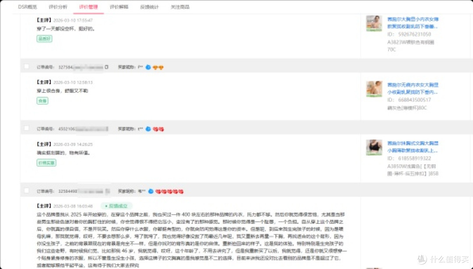Click orange diamond rating icons for order 327584

[x=158, y=67]
